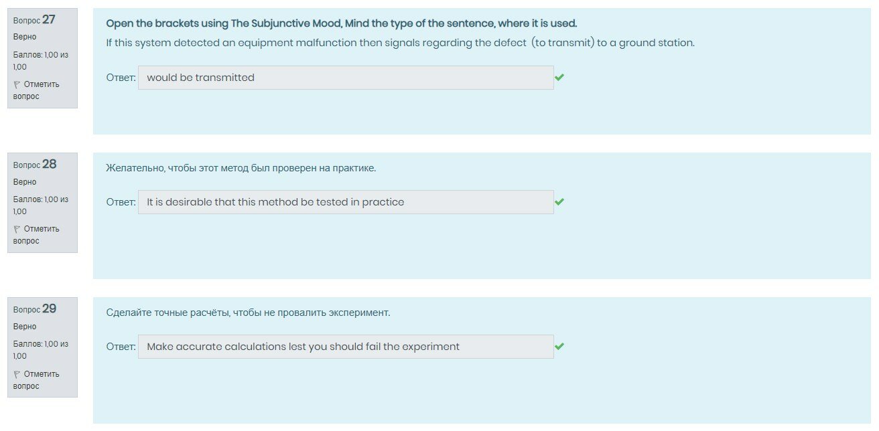The height and width of the screenshot is (431, 879).
Task: Focus answer field with 'Make accurate calculations lest'
Action: (346, 347)
